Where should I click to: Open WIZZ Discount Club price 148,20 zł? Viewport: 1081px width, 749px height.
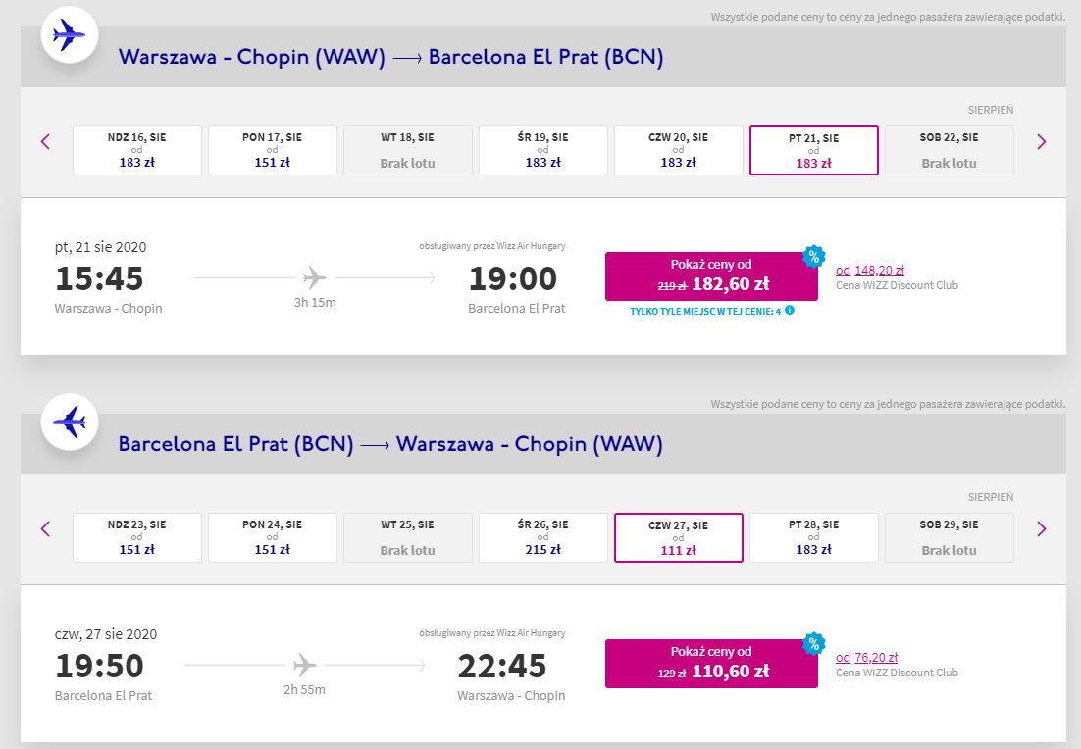(879, 271)
